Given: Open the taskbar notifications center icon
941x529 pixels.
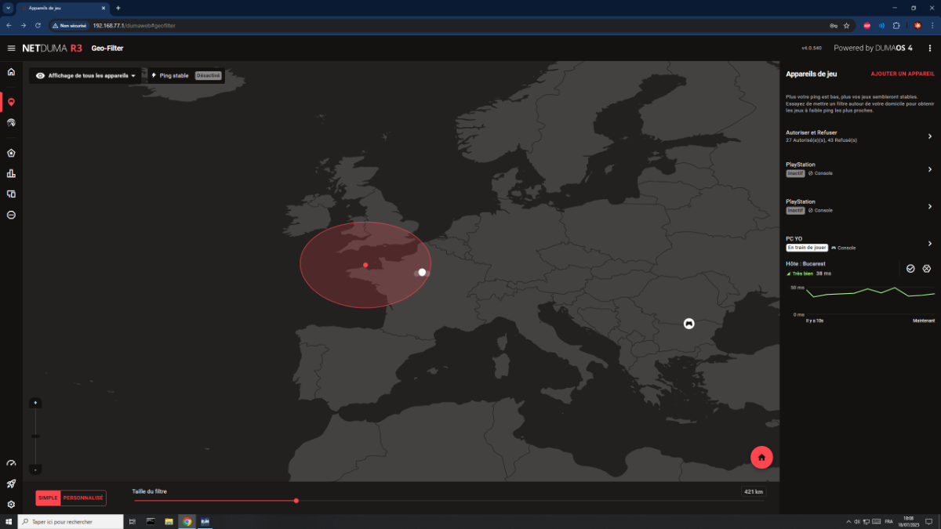Looking at the screenshot, I should click(929, 521).
